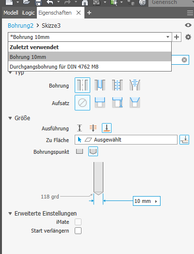The width and height of the screenshot is (194, 254).
Task: Set Ausführung to through-all icon
Action: click(93, 128)
